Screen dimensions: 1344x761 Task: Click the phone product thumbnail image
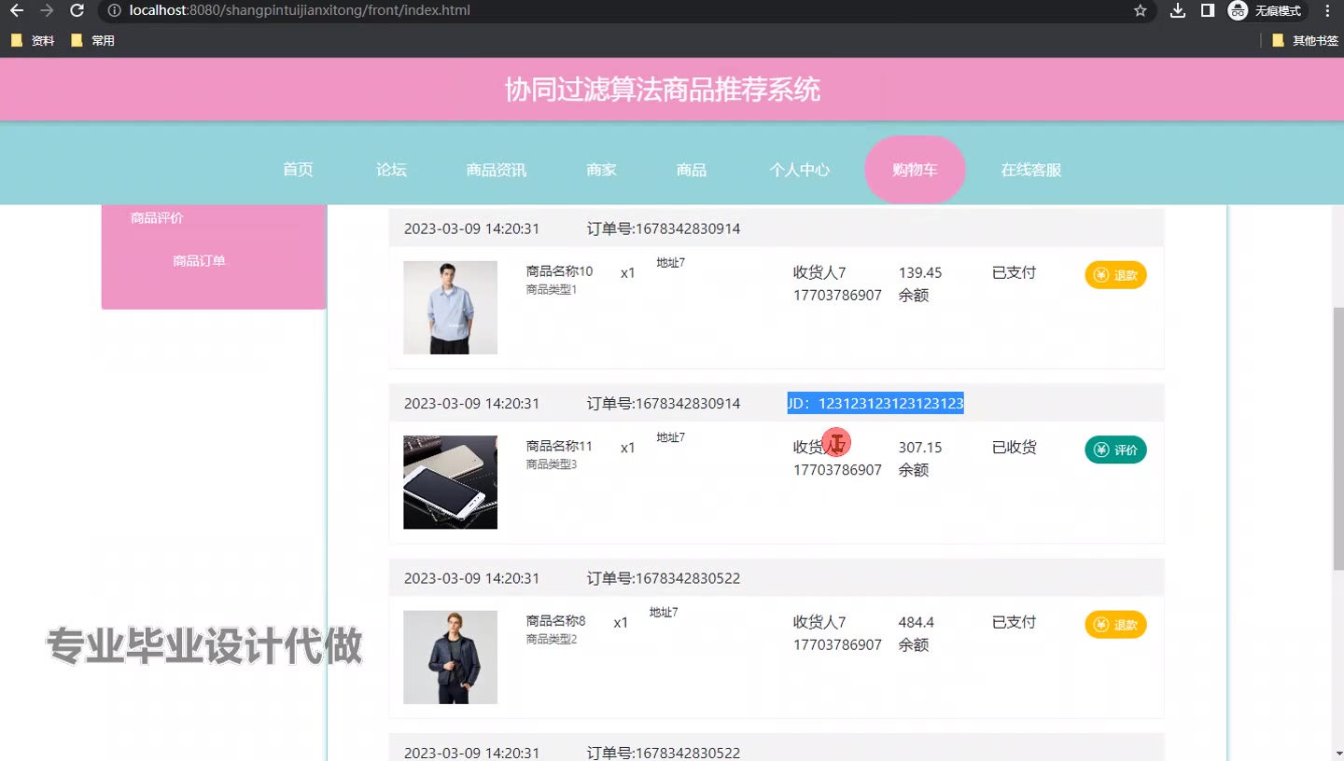point(450,482)
